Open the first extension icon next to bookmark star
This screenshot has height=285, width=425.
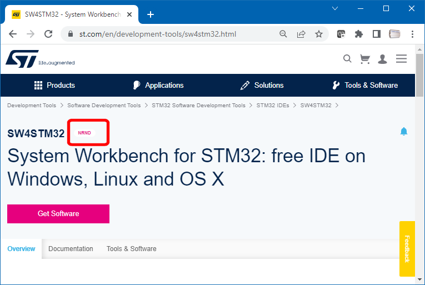[x=341, y=34]
